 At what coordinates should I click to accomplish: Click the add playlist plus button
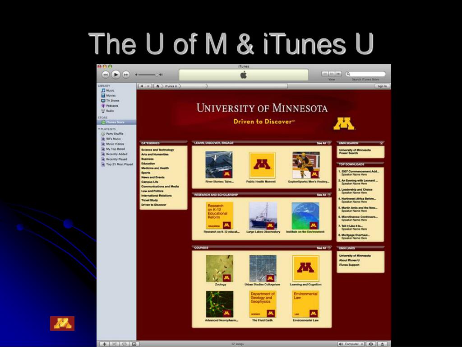coord(104,344)
